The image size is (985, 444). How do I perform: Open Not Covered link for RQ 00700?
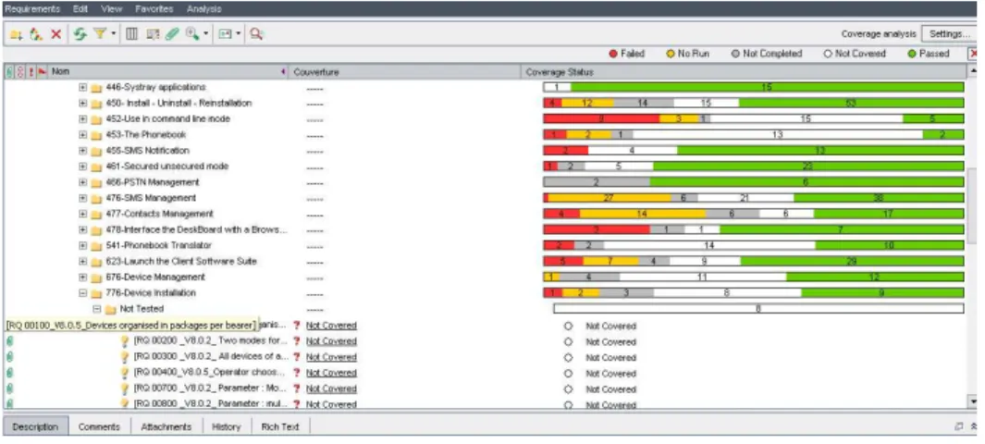coord(331,388)
